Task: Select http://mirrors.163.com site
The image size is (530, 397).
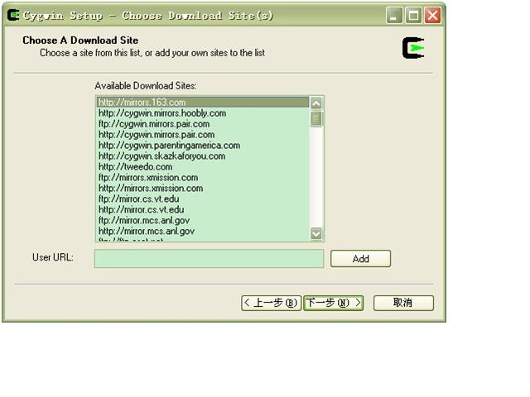Action: [203, 103]
